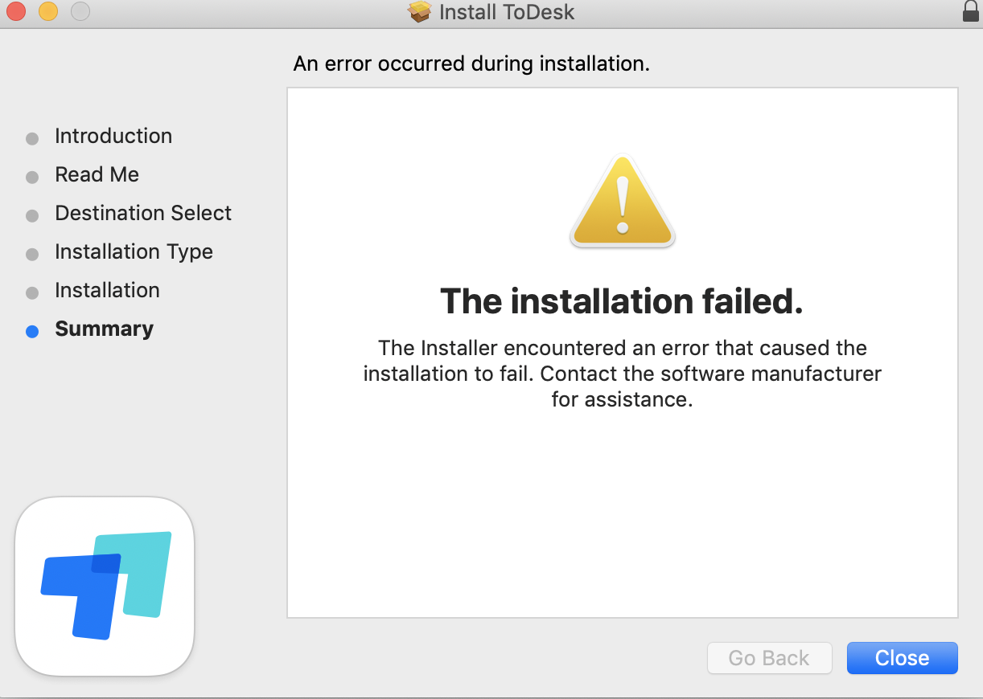Viewport: 983px width, 699px height.
Task: Click the gray bullet beside Read Me
Action: (32, 177)
